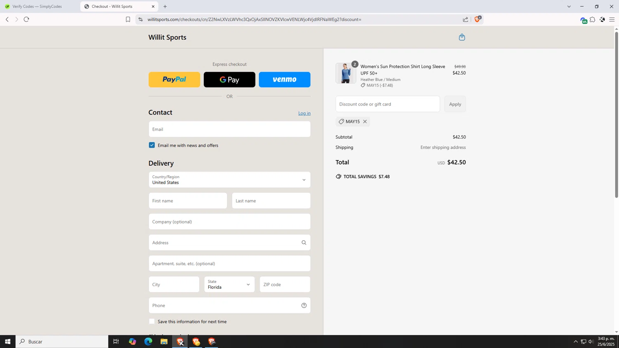The image size is (619, 348).
Task: Click the Log in link
Action: pos(305,113)
